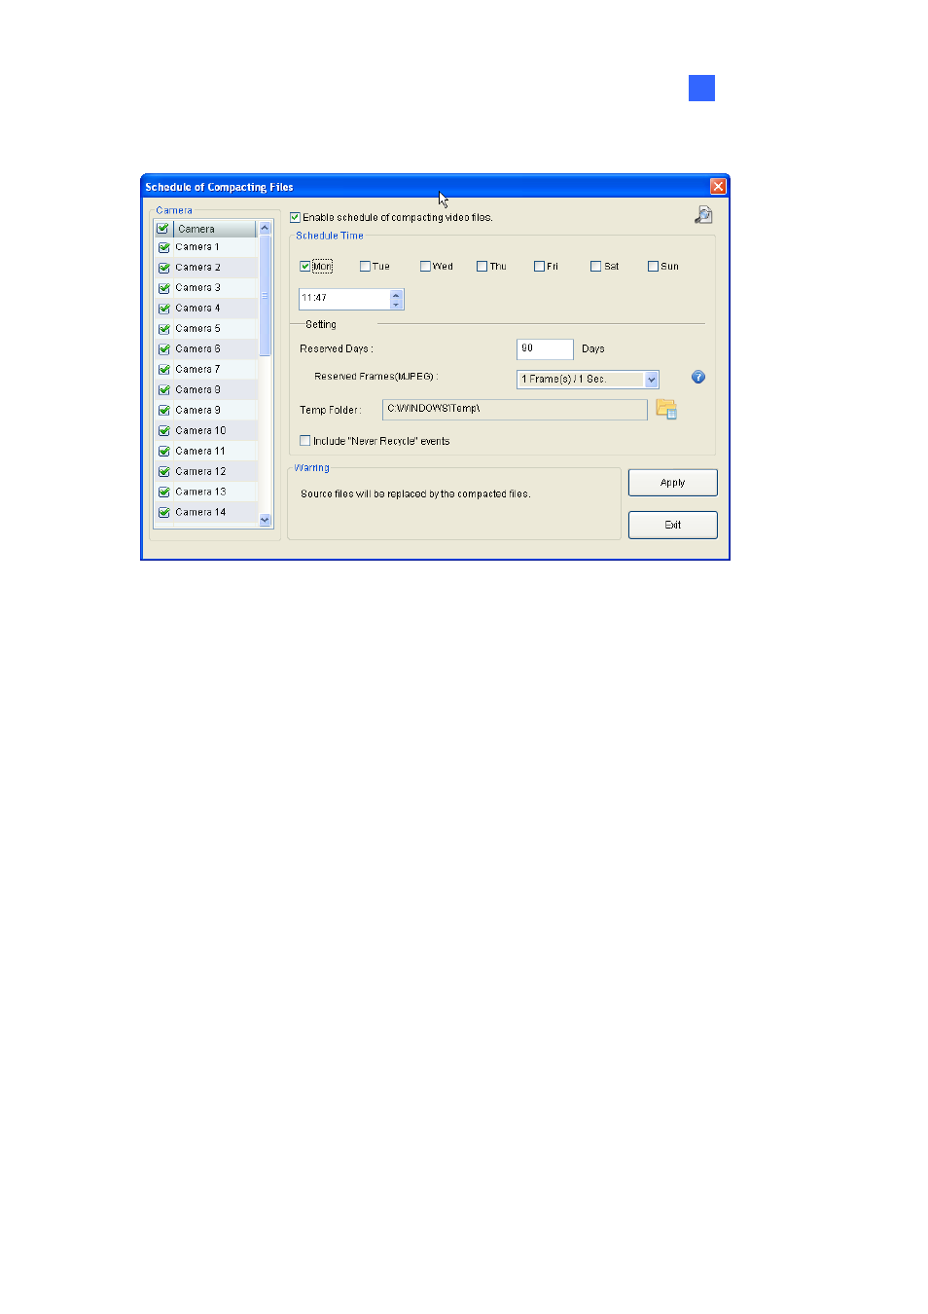
Task: Uncheck Camera 2 in the list
Action: pos(164,269)
